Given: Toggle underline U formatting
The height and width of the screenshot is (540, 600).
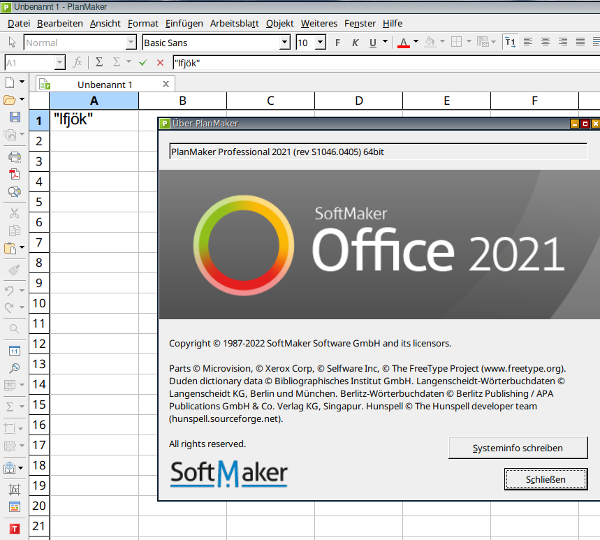Looking at the screenshot, I should pyautogui.click(x=373, y=43).
